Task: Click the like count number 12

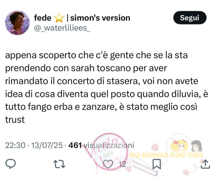Action: 122,164
